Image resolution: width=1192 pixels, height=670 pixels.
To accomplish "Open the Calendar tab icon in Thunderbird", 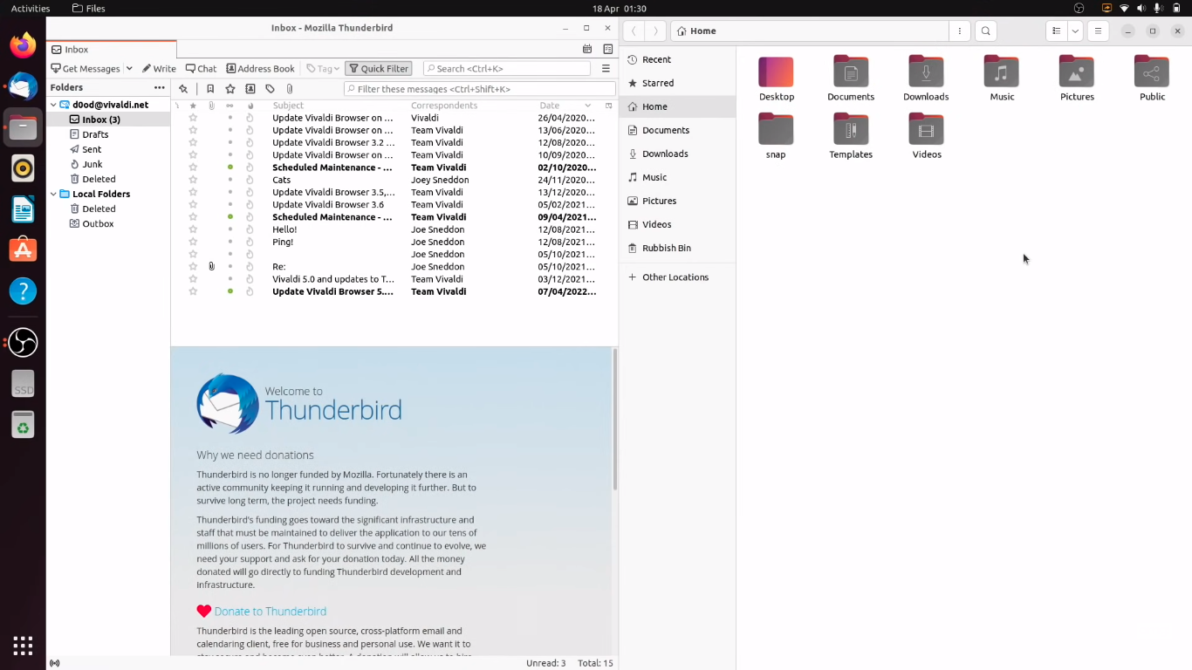I will (x=587, y=50).
